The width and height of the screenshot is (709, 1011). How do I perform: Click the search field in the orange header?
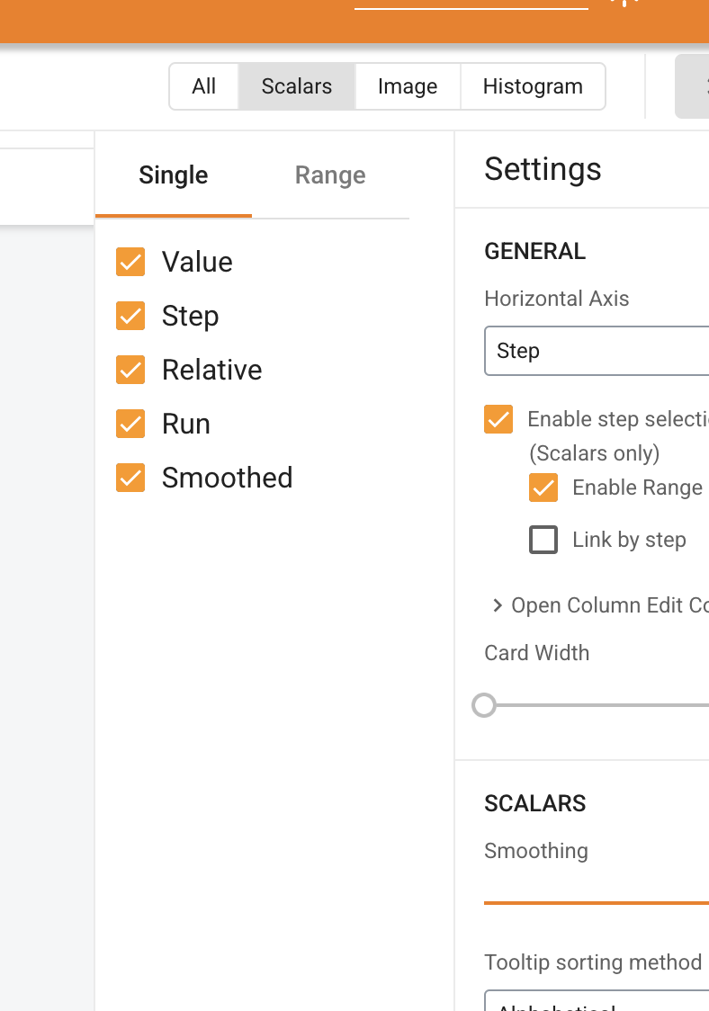tap(471, 9)
